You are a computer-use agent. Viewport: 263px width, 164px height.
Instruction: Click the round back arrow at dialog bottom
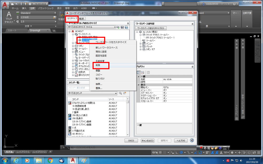pos(192,140)
